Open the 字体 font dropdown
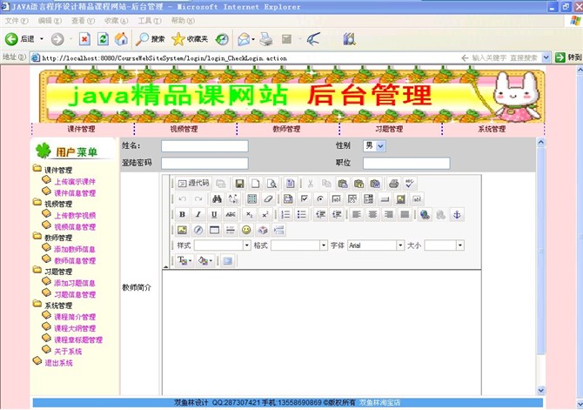Screen dimensions: 583x410 point(400,245)
